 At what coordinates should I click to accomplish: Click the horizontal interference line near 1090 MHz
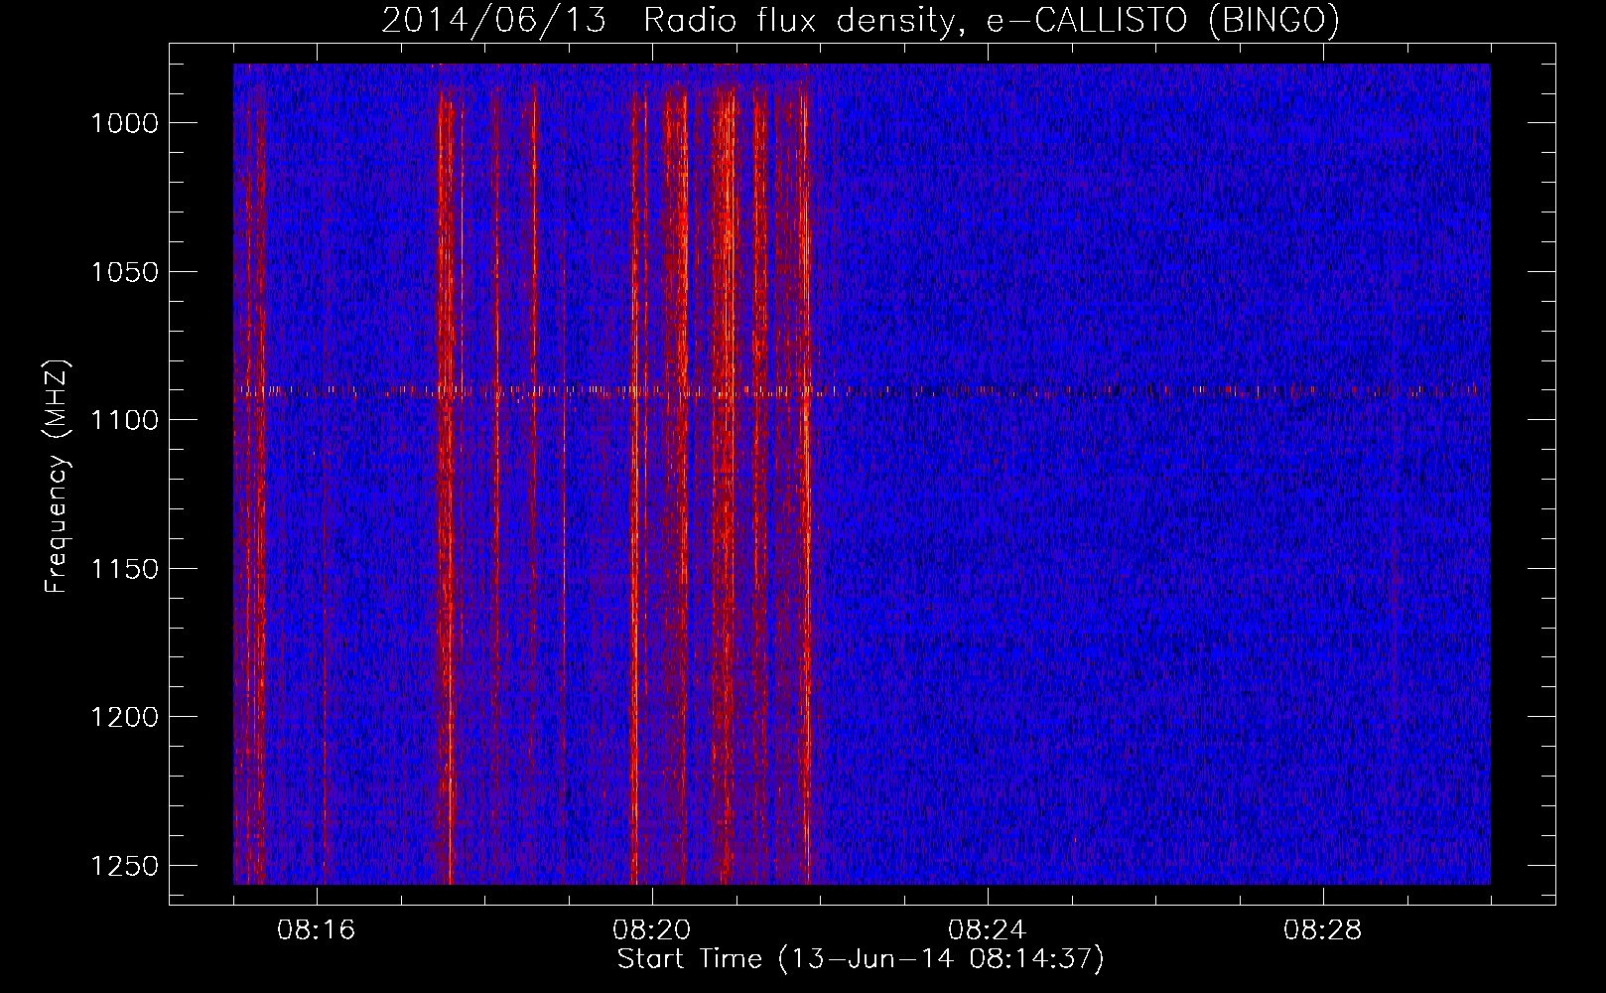pos(862,390)
